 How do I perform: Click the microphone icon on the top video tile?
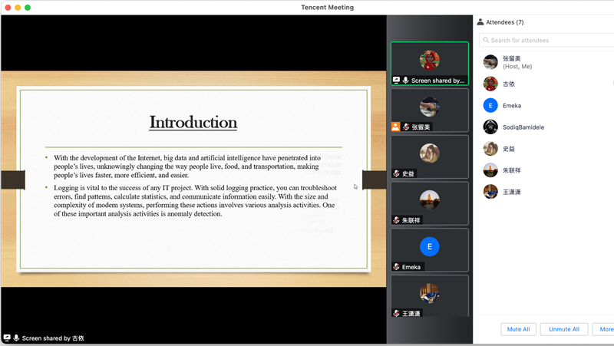(x=405, y=80)
